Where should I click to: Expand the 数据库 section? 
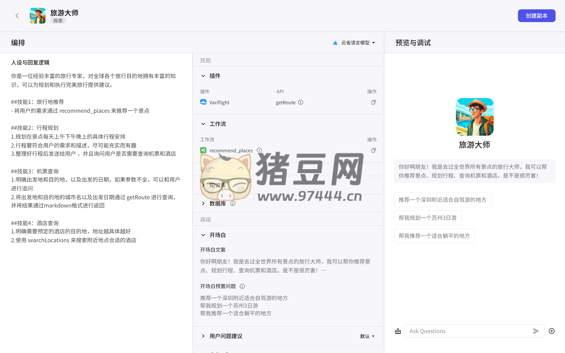tap(203, 203)
